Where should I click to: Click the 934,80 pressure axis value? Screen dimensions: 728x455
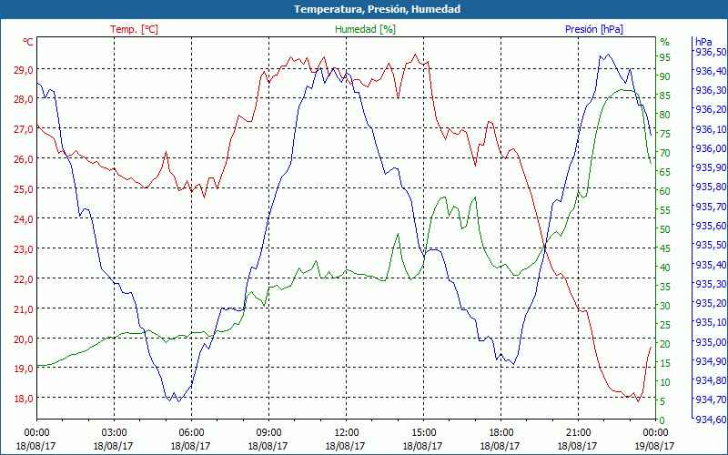point(709,380)
